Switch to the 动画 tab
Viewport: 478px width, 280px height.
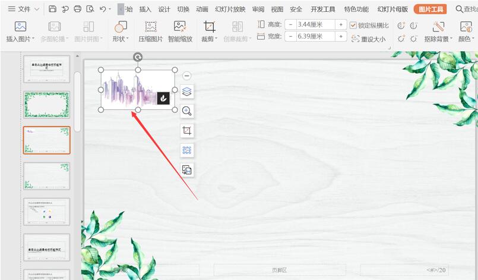click(202, 9)
